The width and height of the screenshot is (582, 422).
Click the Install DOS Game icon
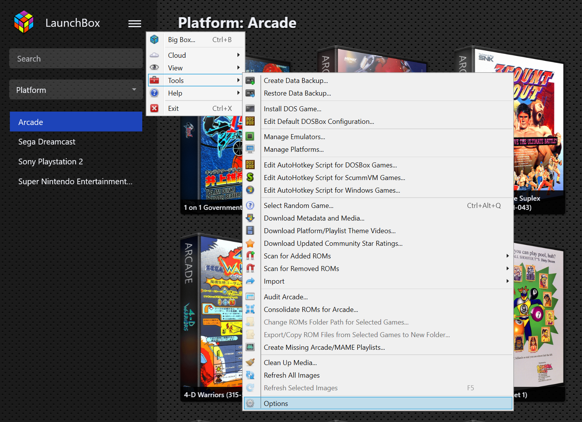coord(250,109)
